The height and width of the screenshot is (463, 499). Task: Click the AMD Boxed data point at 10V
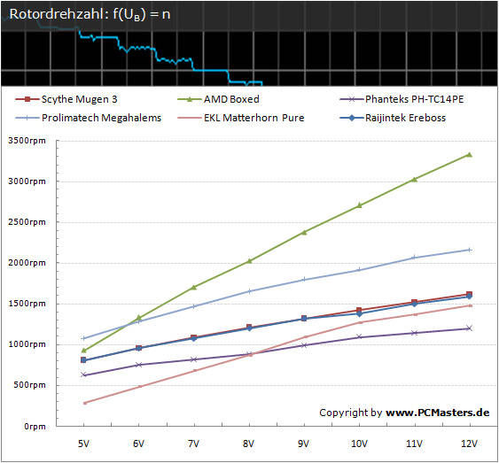point(359,205)
